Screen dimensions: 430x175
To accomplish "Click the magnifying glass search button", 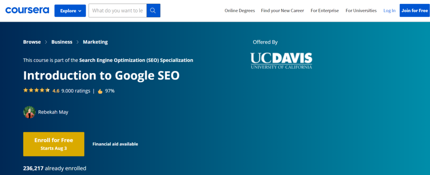I will pos(153,11).
